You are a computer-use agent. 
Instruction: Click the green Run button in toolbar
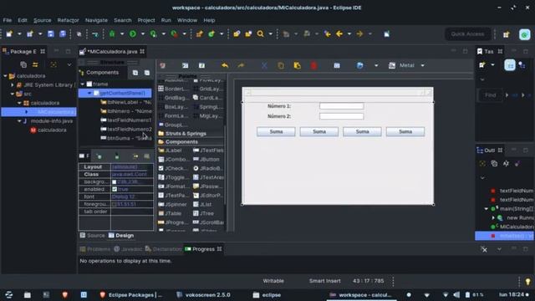133,33
